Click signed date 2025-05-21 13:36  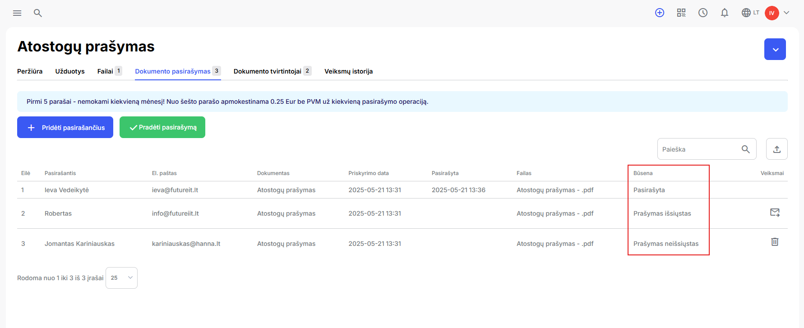(458, 190)
